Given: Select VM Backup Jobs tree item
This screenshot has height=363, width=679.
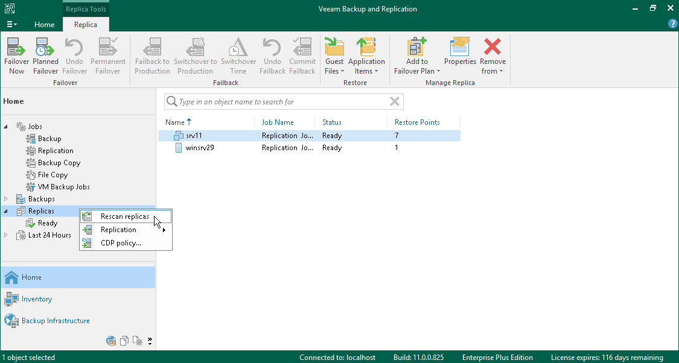Looking at the screenshot, I should click(x=63, y=187).
